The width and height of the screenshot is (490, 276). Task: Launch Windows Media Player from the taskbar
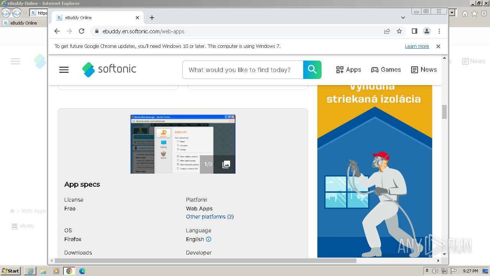(56, 271)
